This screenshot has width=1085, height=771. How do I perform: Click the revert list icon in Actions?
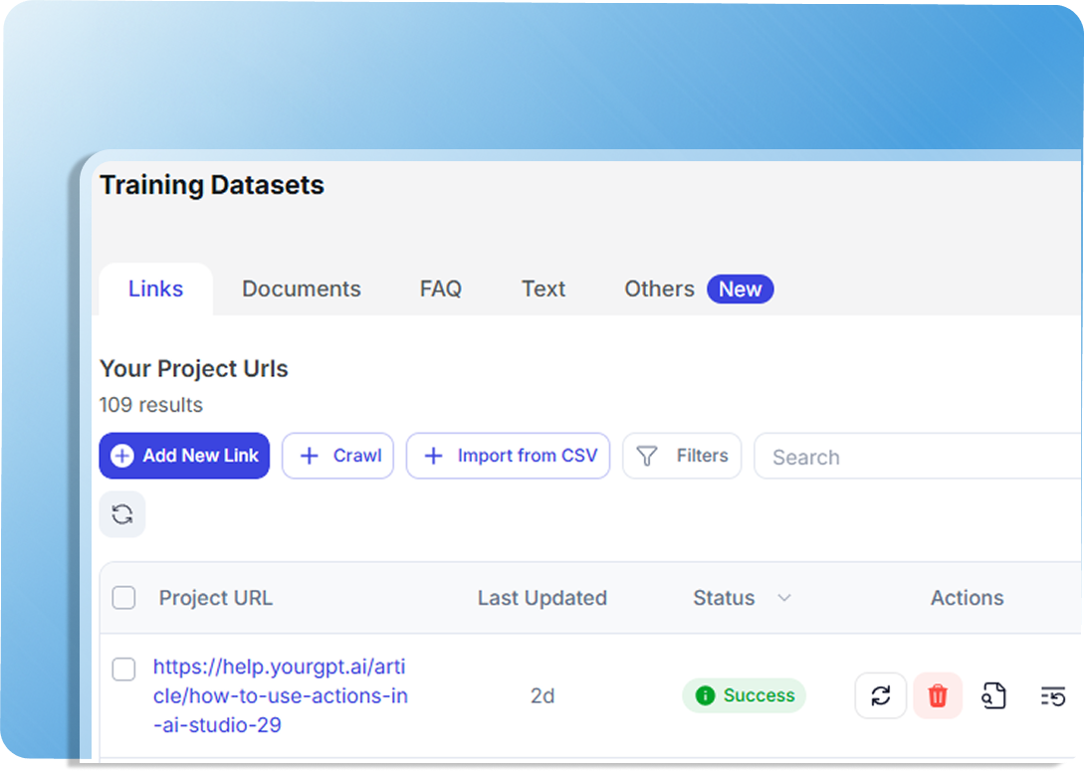(1052, 695)
